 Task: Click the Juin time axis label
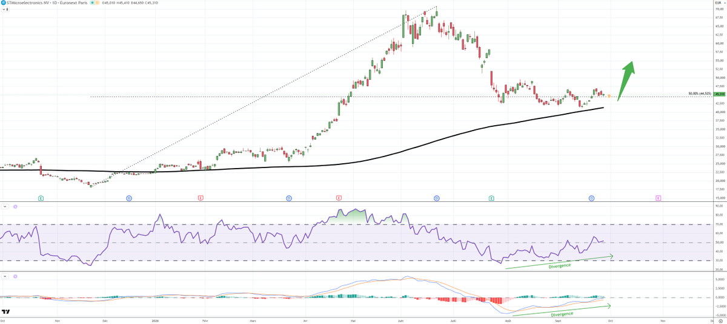point(402,321)
